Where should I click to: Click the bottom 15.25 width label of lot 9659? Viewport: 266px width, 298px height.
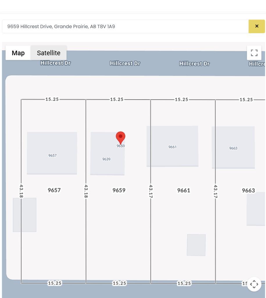click(x=119, y=283)
